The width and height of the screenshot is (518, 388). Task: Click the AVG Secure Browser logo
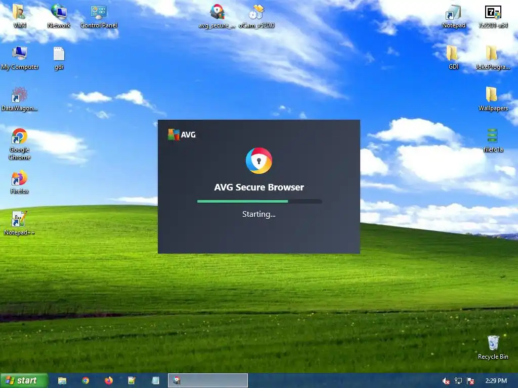point(258,161)
